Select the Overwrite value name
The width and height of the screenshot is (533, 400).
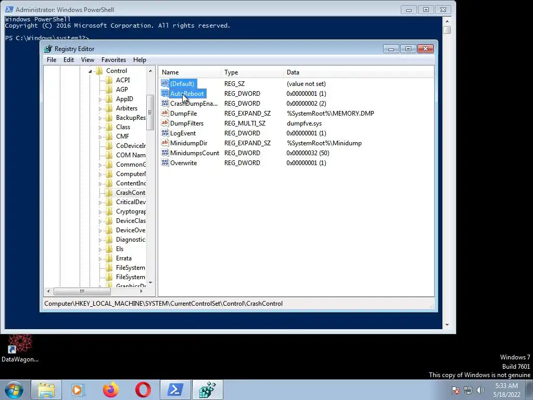184,163
